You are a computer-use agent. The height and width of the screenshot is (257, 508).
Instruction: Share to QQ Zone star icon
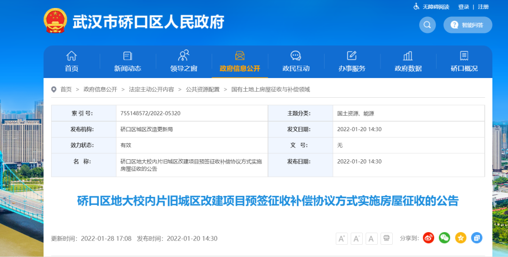[x=460, y=238]
